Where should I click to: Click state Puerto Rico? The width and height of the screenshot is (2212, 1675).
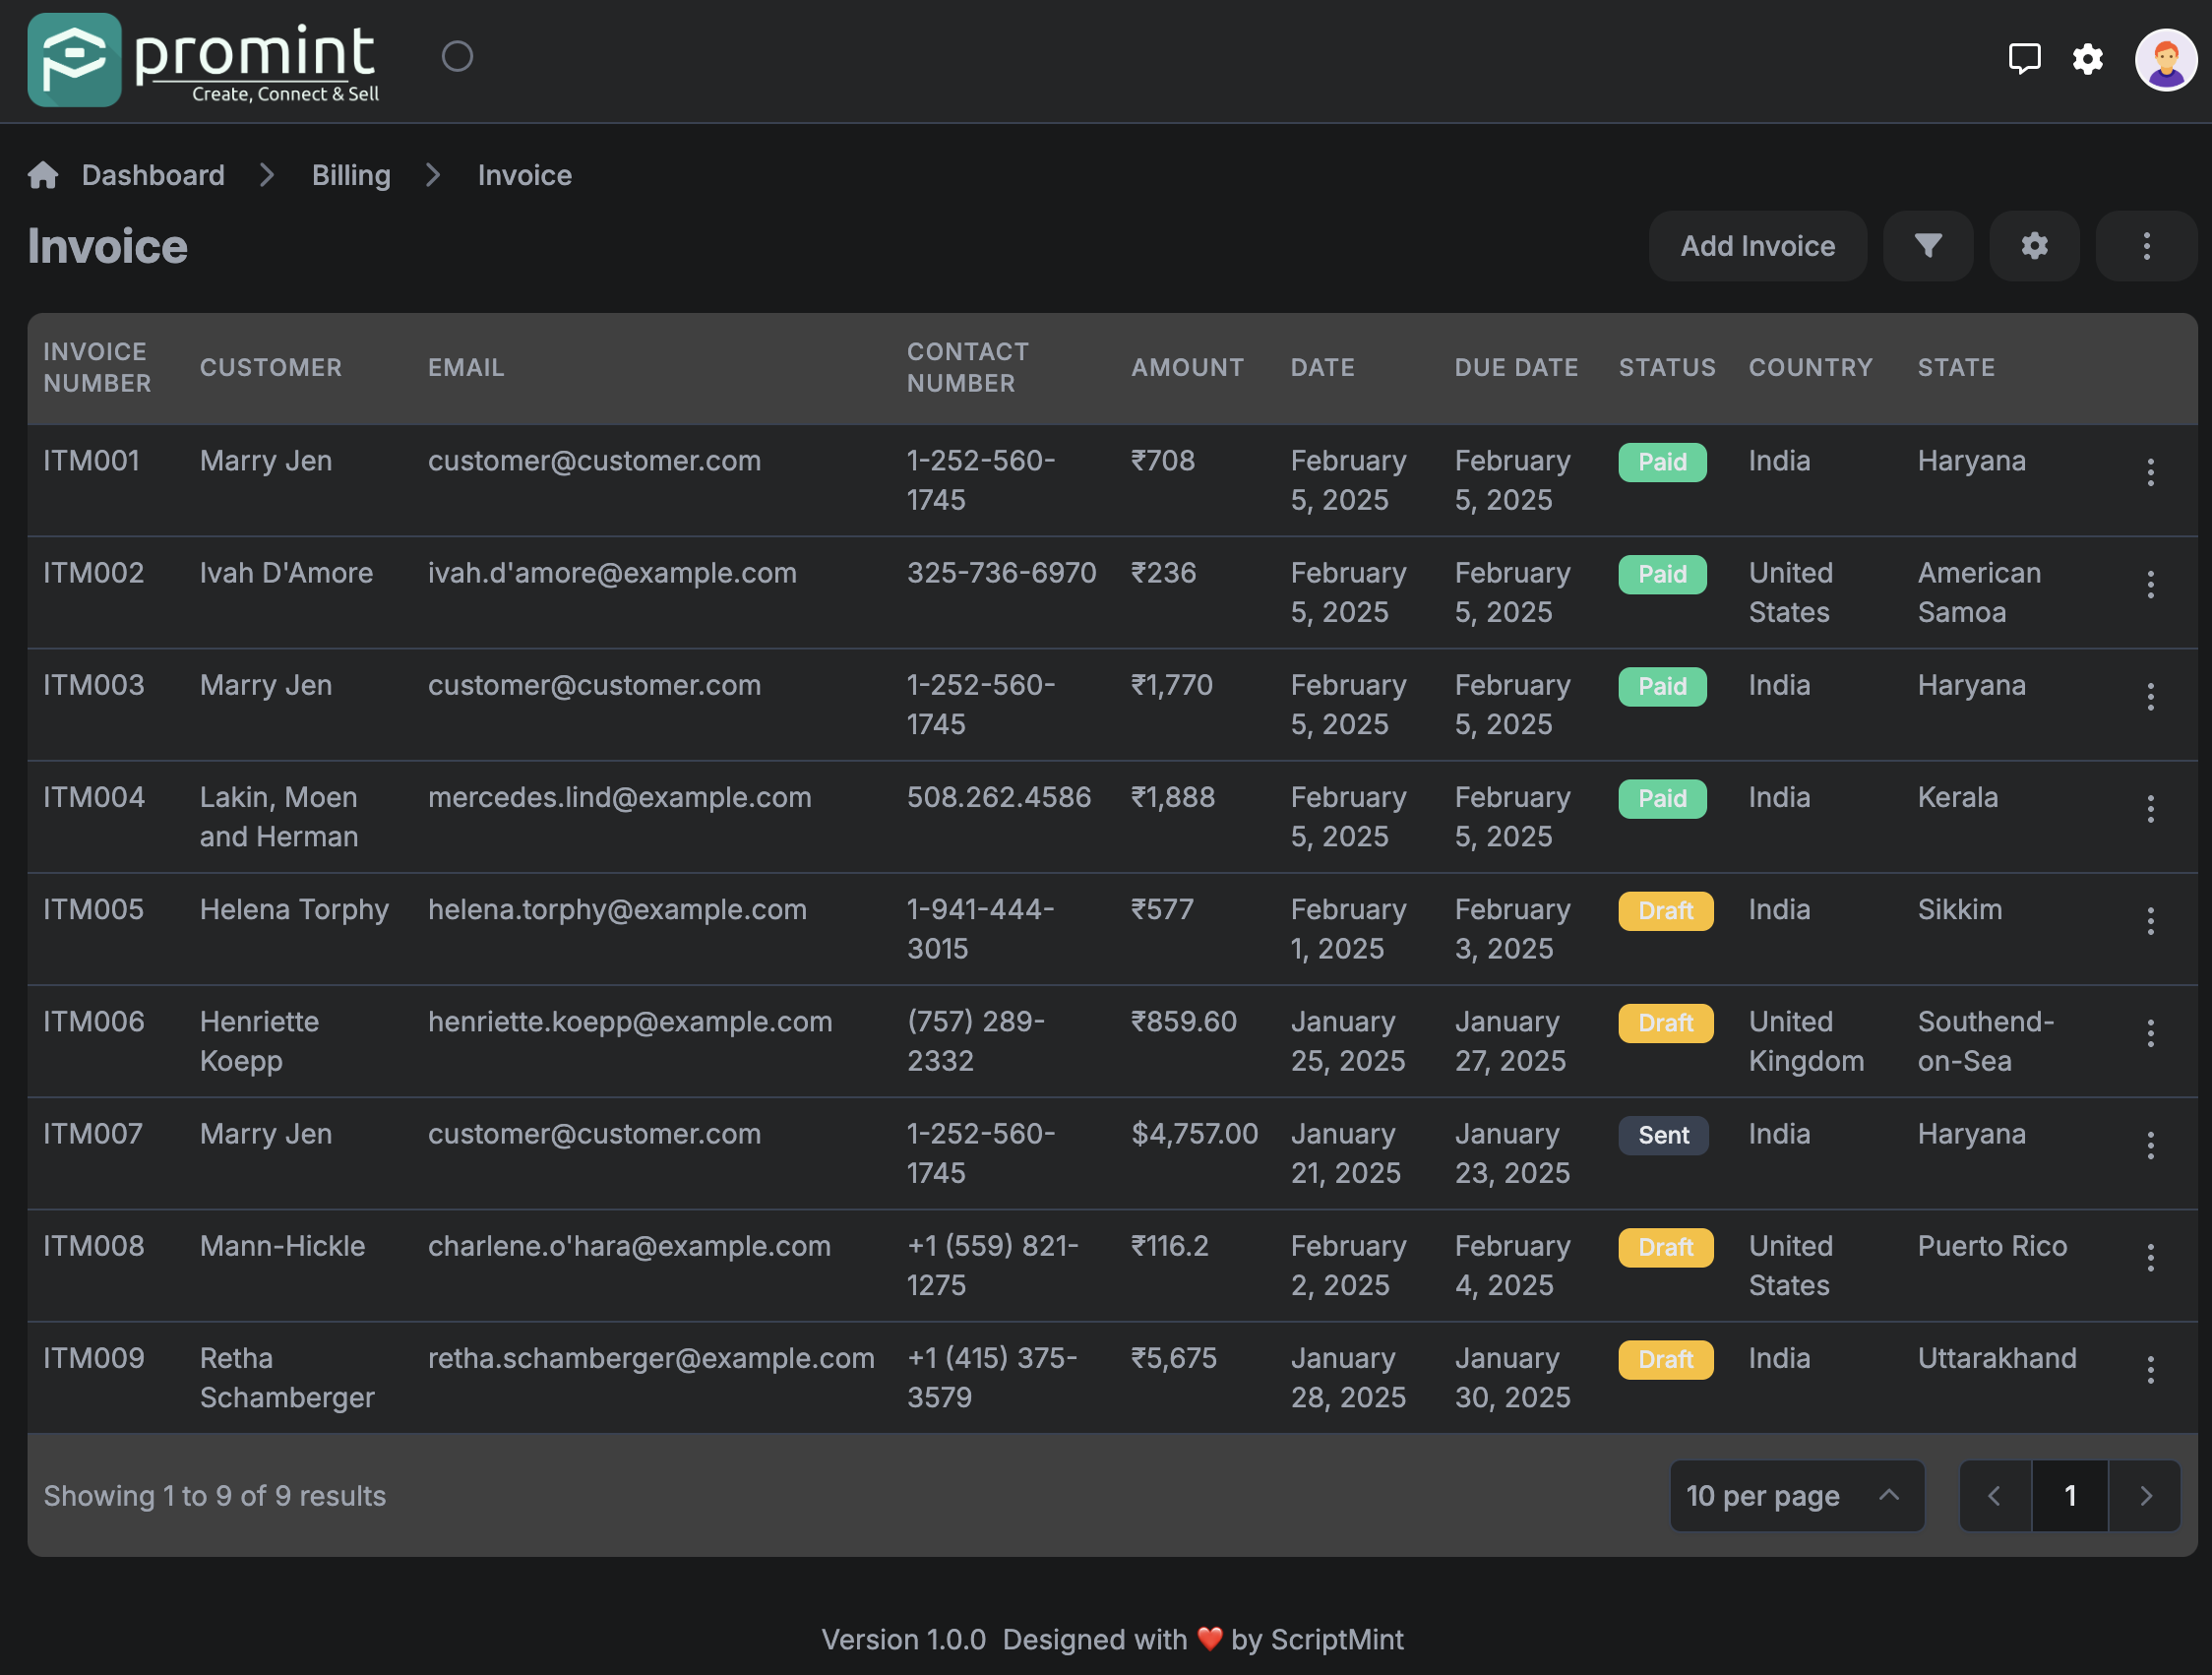1992,1246
